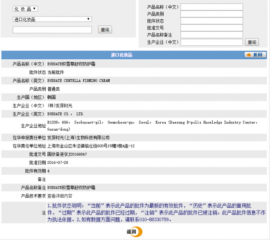This screenshot has width=270, height=241.
Task: Select the 上海市金山区 address value
Action: click(91, 146)
